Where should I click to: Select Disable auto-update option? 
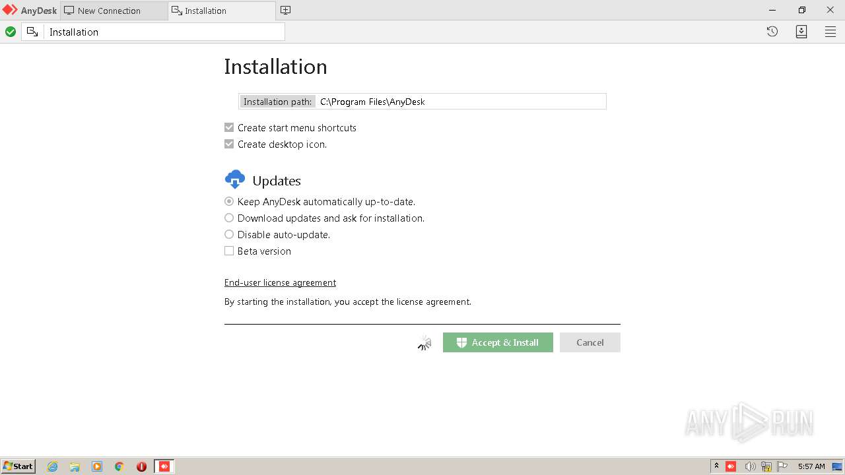pyautogui.click(x=229, y=234)
